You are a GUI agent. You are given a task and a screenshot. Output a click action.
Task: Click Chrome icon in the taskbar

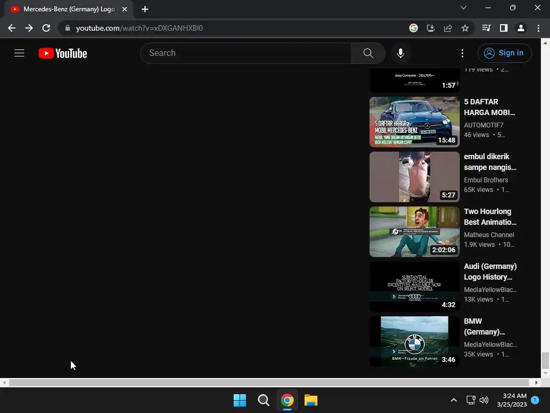click(287, 400)
